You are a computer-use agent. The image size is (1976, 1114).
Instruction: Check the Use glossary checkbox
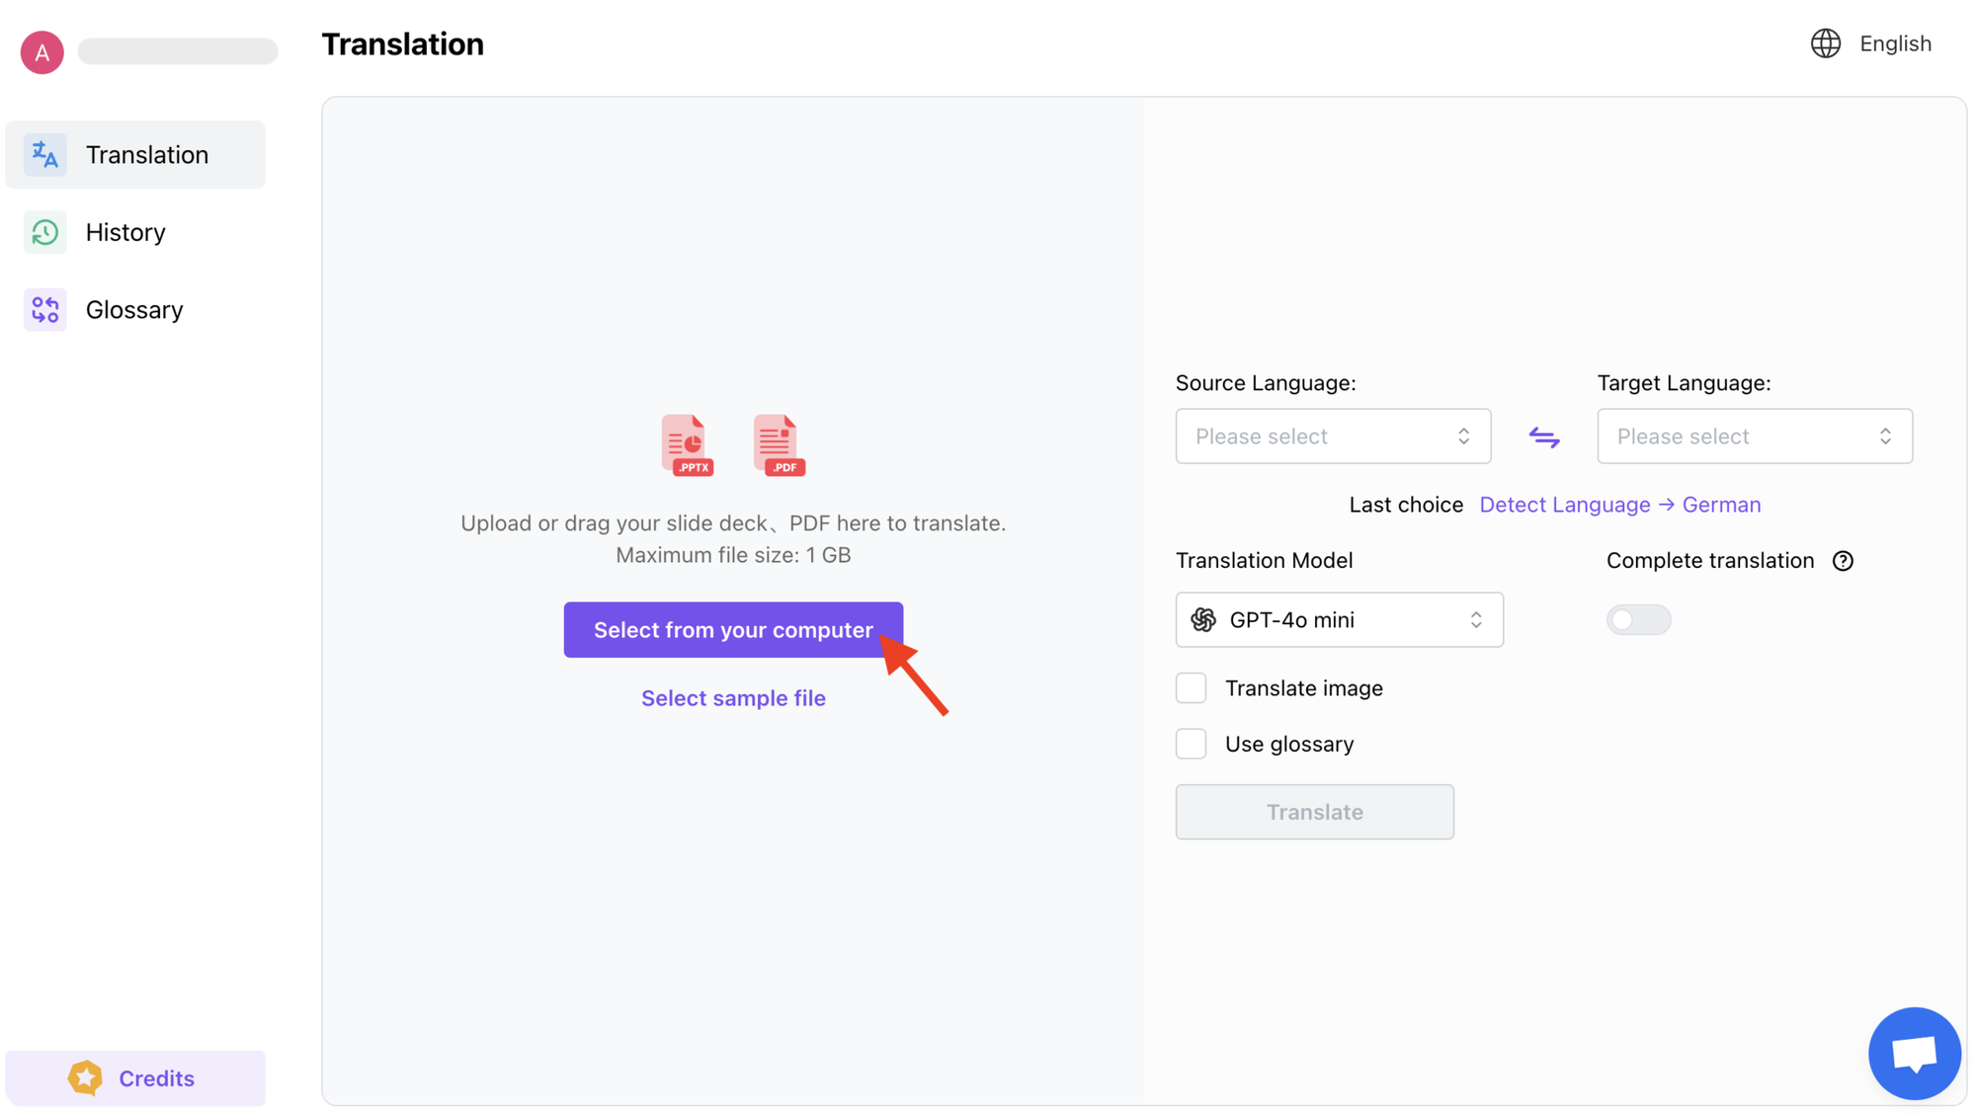1191,744
